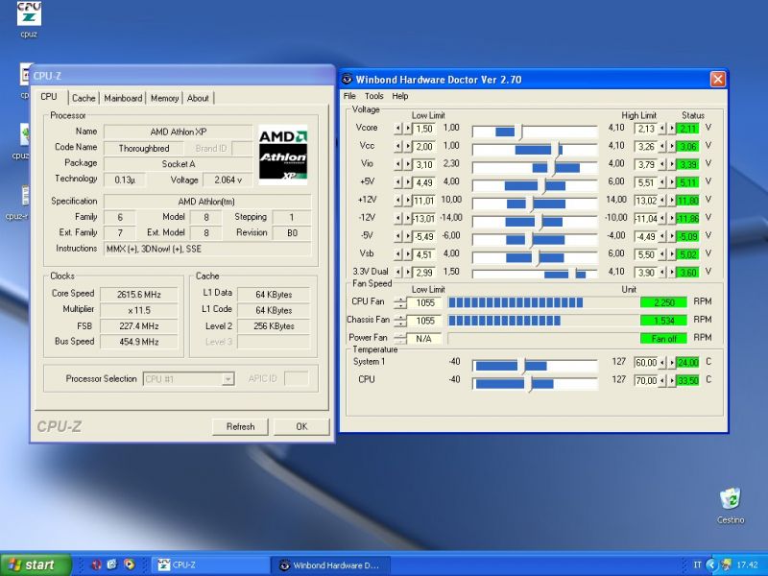The image size is (768, 576).
Task: Open the cpuz desktop shortcut icon
Action: click(x=29, y=19)
